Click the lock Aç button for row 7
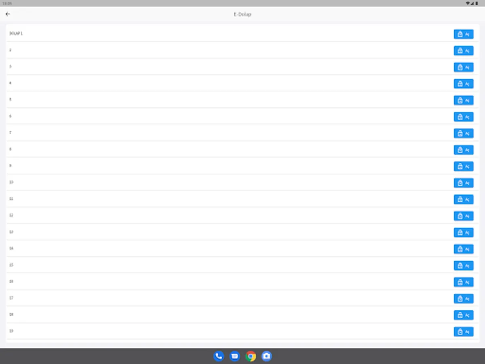The height and width of the screenshot is (364, 485). (x=464, y=133)
